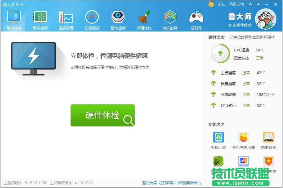283x188 pixels.
Task: Enter the 游戏库 game library
Action: (x=196, y=19)
